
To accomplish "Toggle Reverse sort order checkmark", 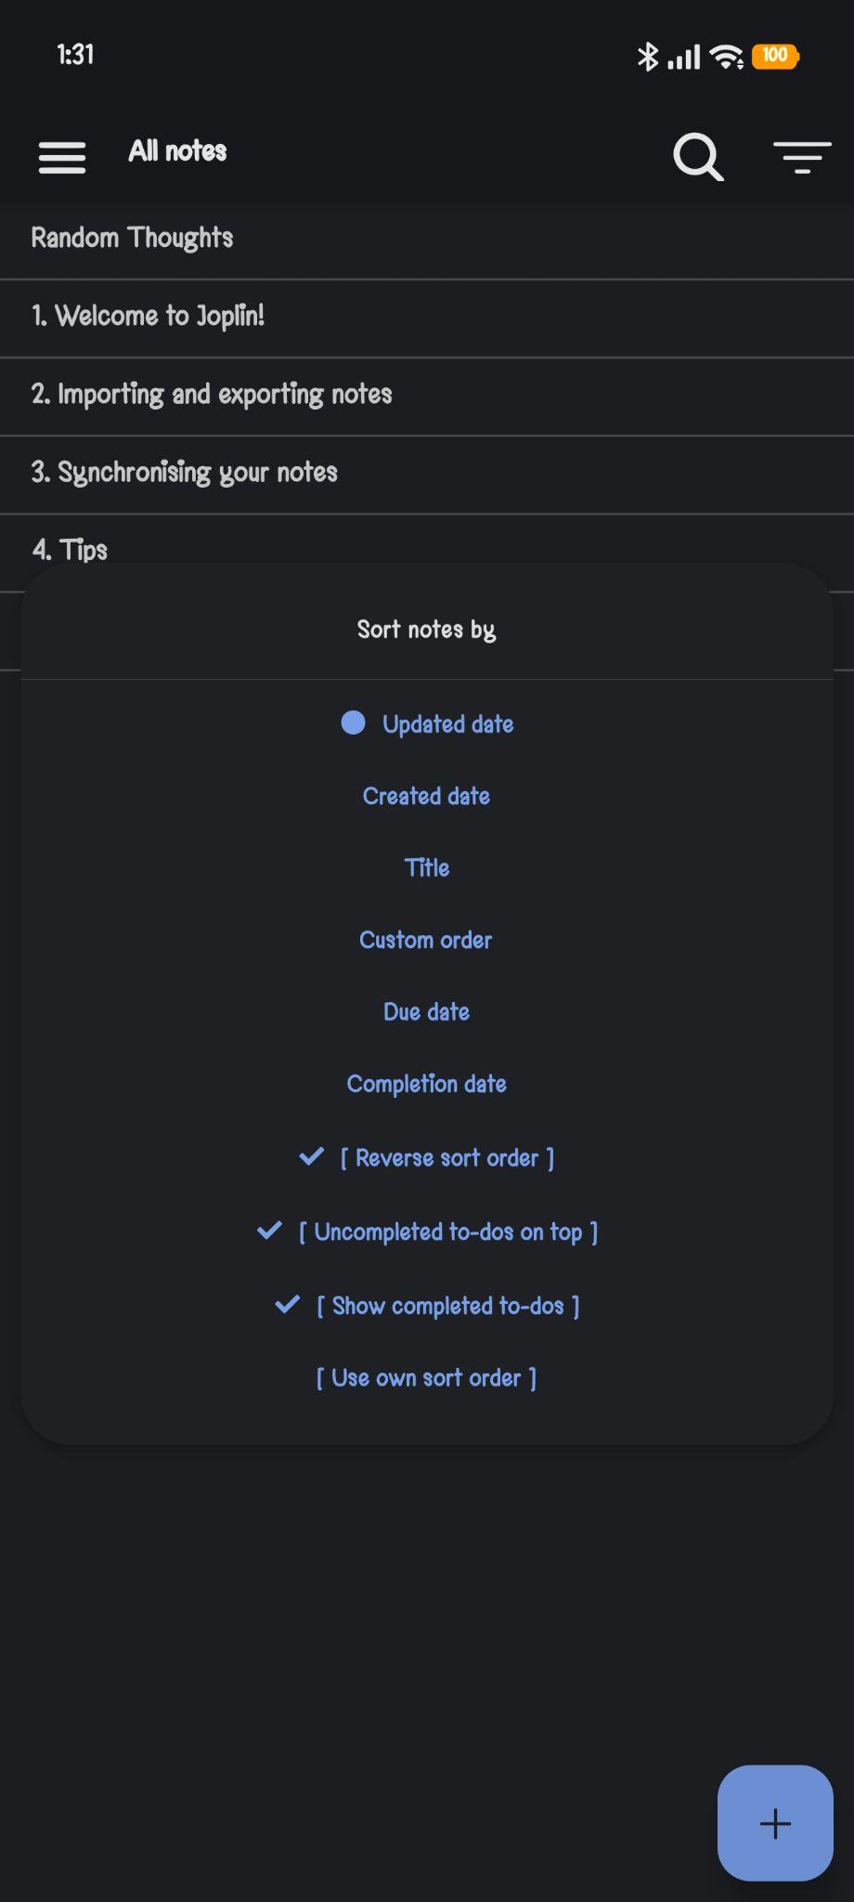I will point(427,1157).
